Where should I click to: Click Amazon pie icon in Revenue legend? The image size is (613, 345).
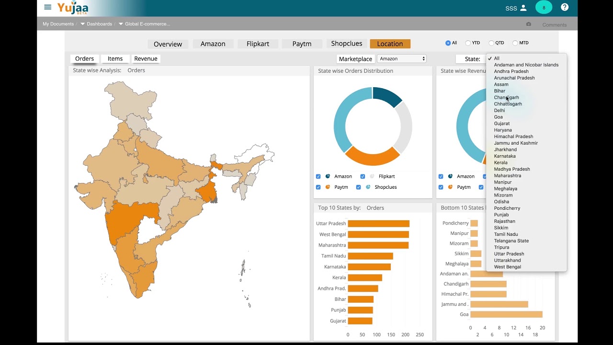(x=451, y=176)
